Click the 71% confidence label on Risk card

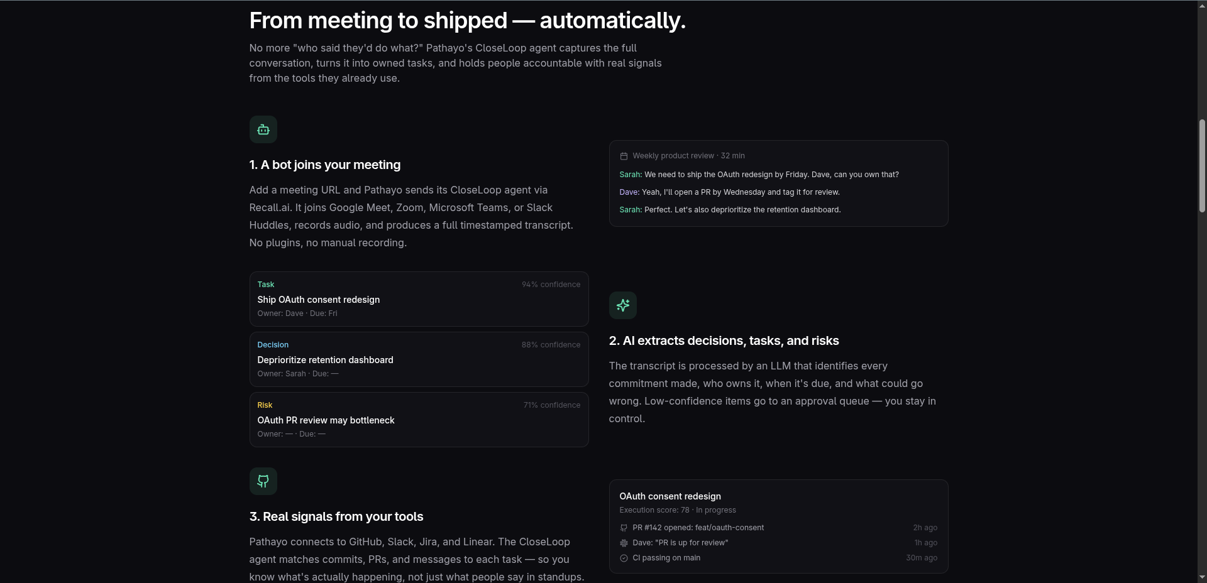551,405
